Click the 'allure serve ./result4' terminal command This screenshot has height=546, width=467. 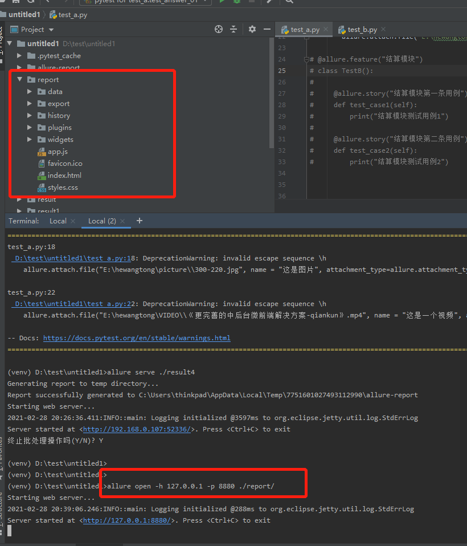151,372
